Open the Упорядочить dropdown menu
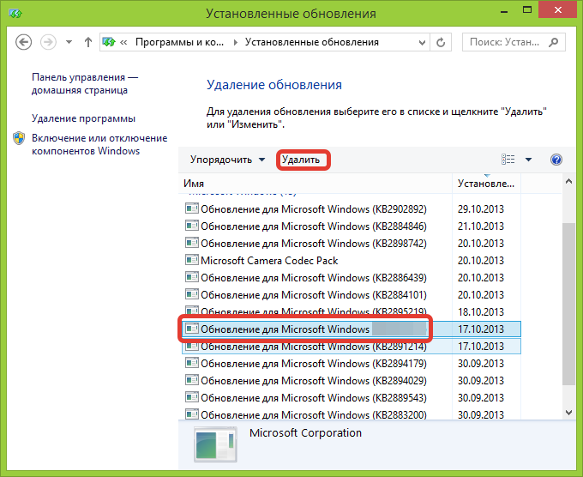This screenshot has width=583, height=477. tap(227, 160)
